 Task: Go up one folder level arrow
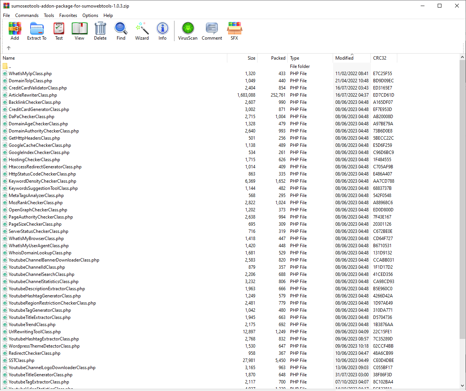(x=9, y=48)
